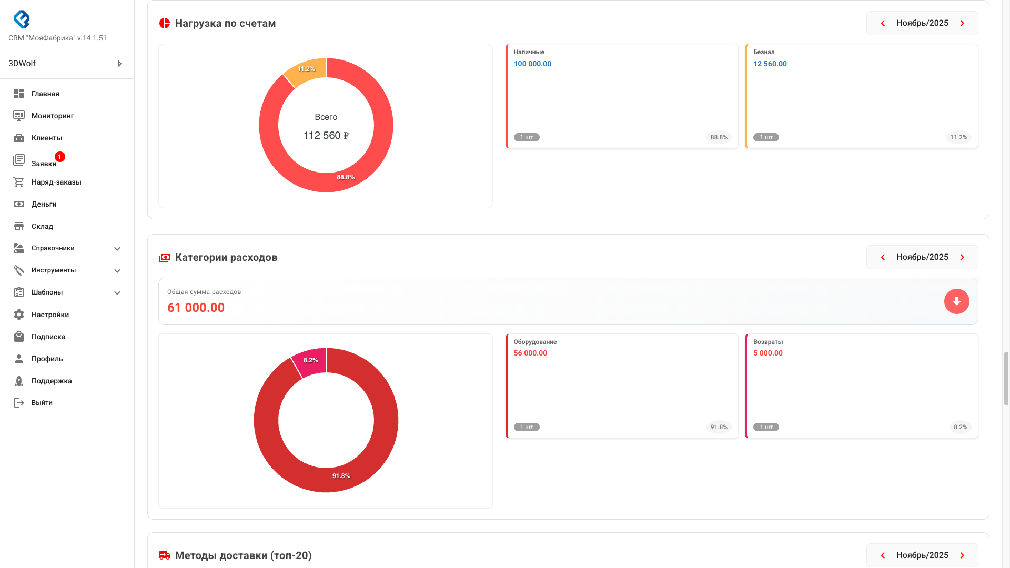Screen dimensions: 1010x568
Task: Open the Настройки menu item
Action: [50, 315]
